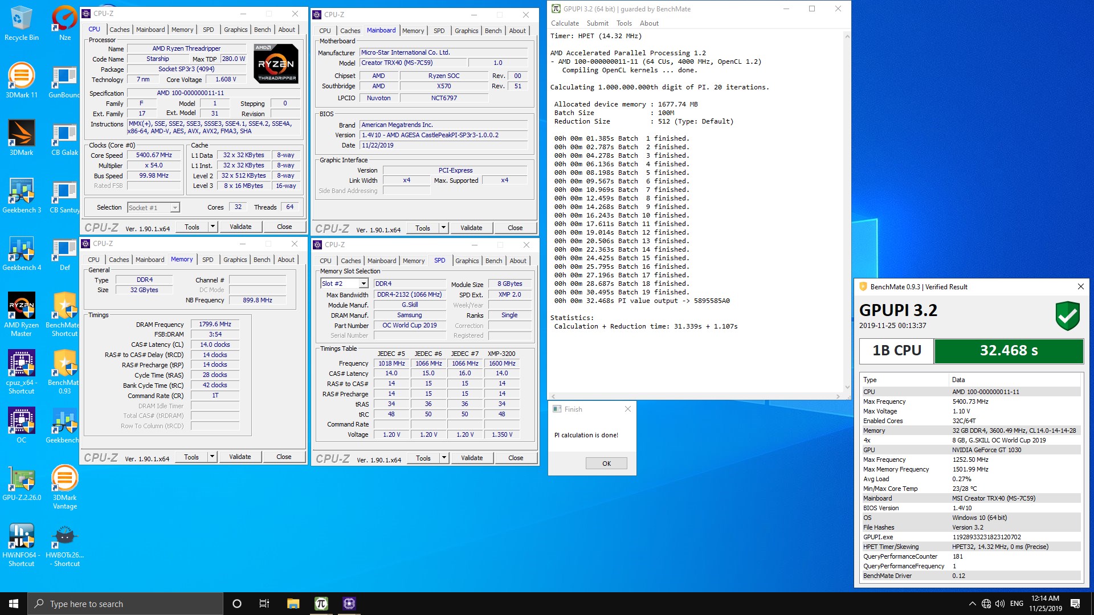Open GPUPI Tools menu
1094x615 pixels.
tap(624, 23)
